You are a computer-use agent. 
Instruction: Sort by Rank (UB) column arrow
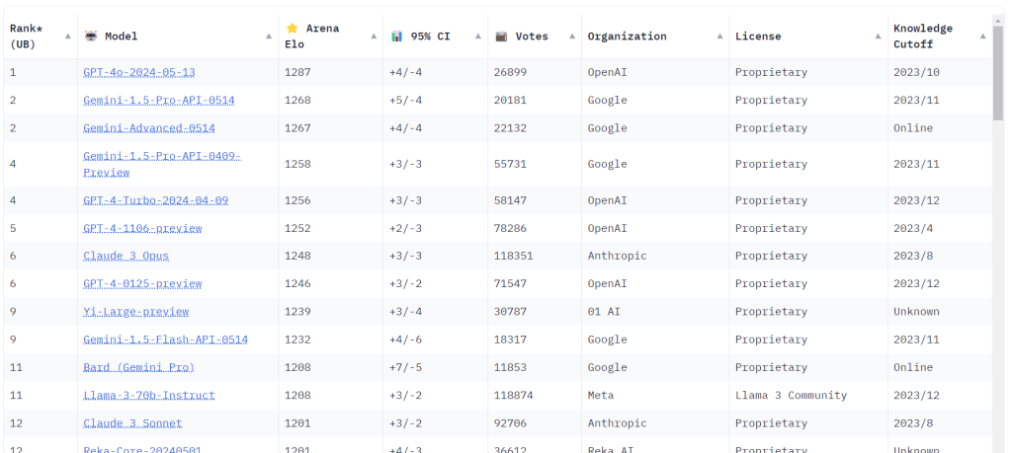pos(68,37)
